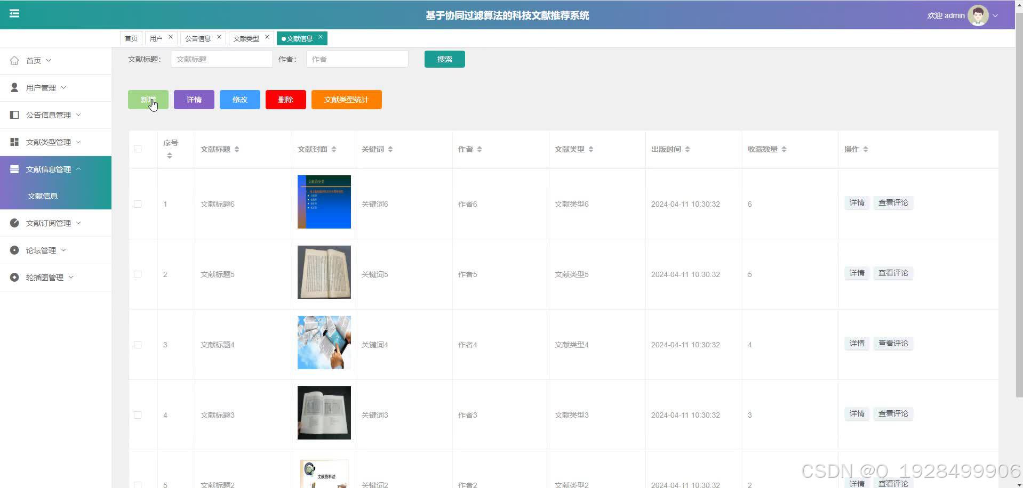Click the 文献订阅管理 round icon
The image size is (1023, 488).
point(14,223)
